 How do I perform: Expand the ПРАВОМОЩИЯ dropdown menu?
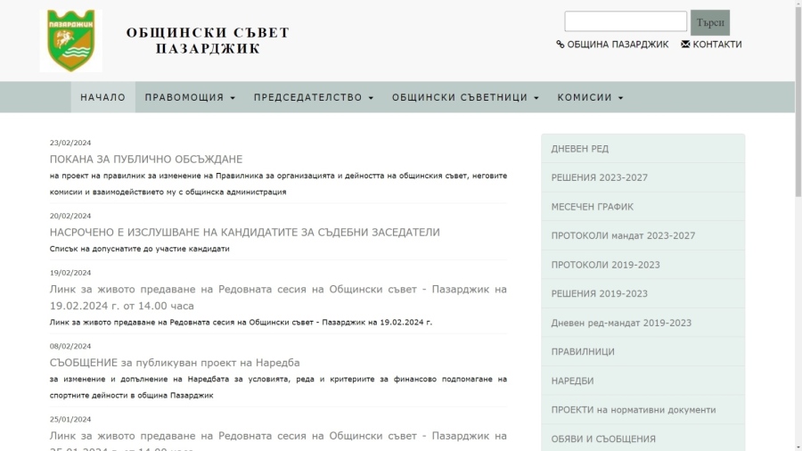tap(190, 97)
